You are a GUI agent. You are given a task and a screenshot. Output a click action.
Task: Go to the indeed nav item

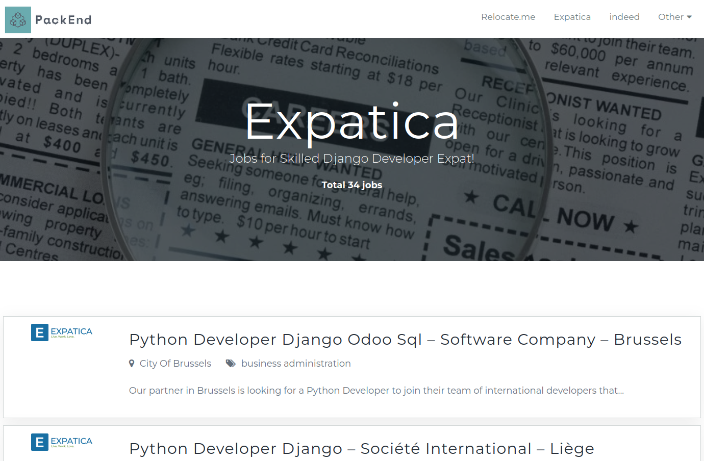(624, 17)
